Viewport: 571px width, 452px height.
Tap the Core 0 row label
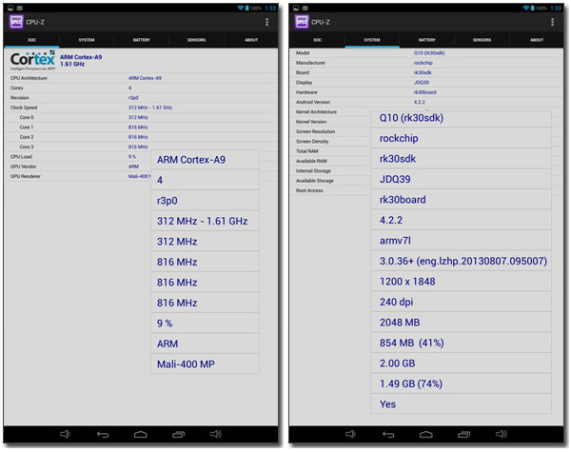(27, 118)
